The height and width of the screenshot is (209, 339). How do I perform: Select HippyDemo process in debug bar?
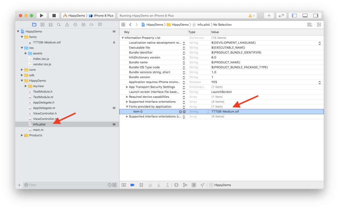[x=220, y=185]
